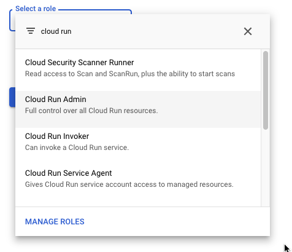Click 'Full control over all Cloud Run resources.' text
Viewport: 292px width, 252px height.
pos(91,111)
